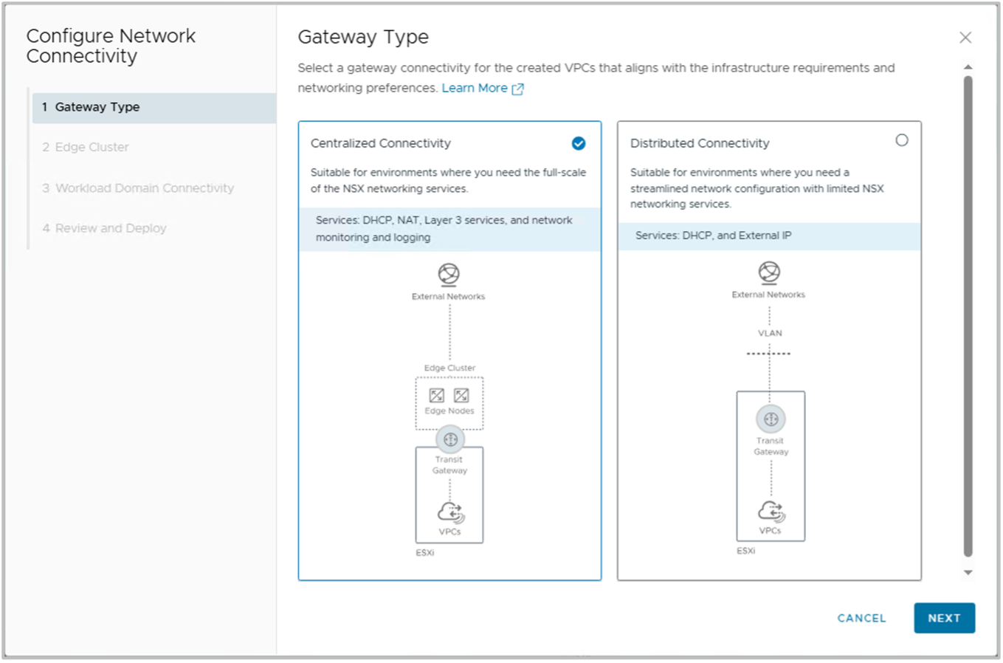1003x663 pixels.
Task: Select the Transit Gateway icon in Centralized diagram
Action: [x=449, y=439]
